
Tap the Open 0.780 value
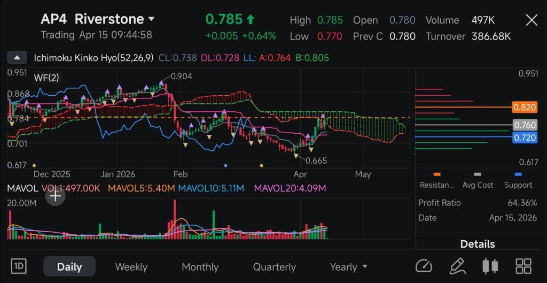point(402,20)
